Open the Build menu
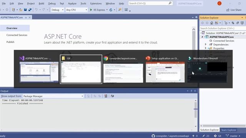 (42, 3)
